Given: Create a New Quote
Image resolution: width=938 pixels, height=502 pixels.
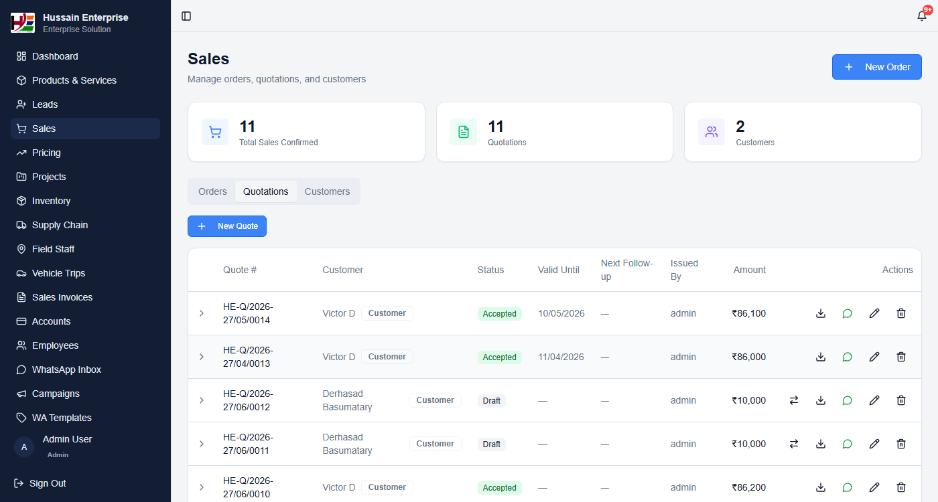Looking at the screenshot, I should pyautogui.click(x=227, y=226).
